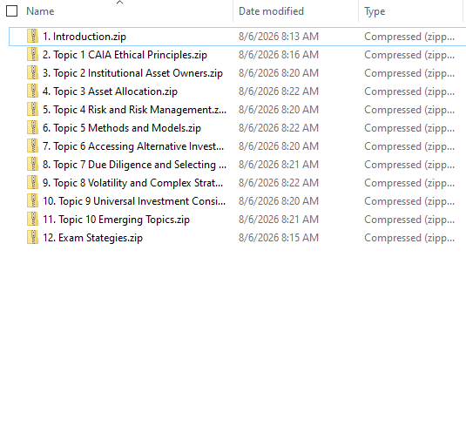The width and height of the screenshot is (466, 440).
Task: Select file 9. Topic 8 Volatility and Complex Strat
Action: pos(133,183)
